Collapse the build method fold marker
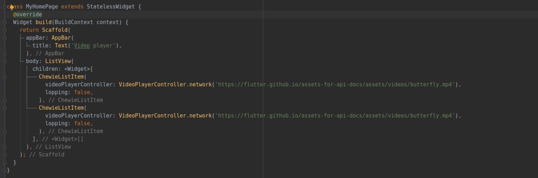This screenshot has height=178, width=538. click(5, 22)
